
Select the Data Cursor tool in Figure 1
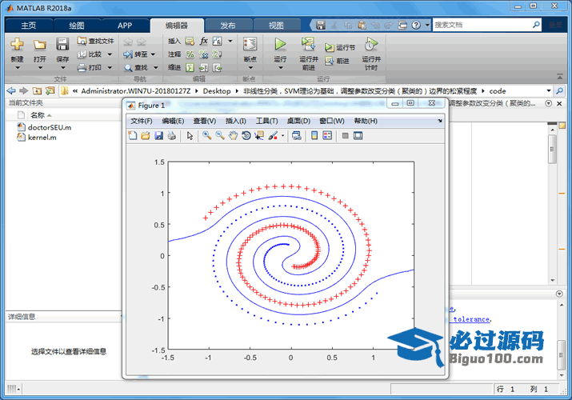click(259, 136)
